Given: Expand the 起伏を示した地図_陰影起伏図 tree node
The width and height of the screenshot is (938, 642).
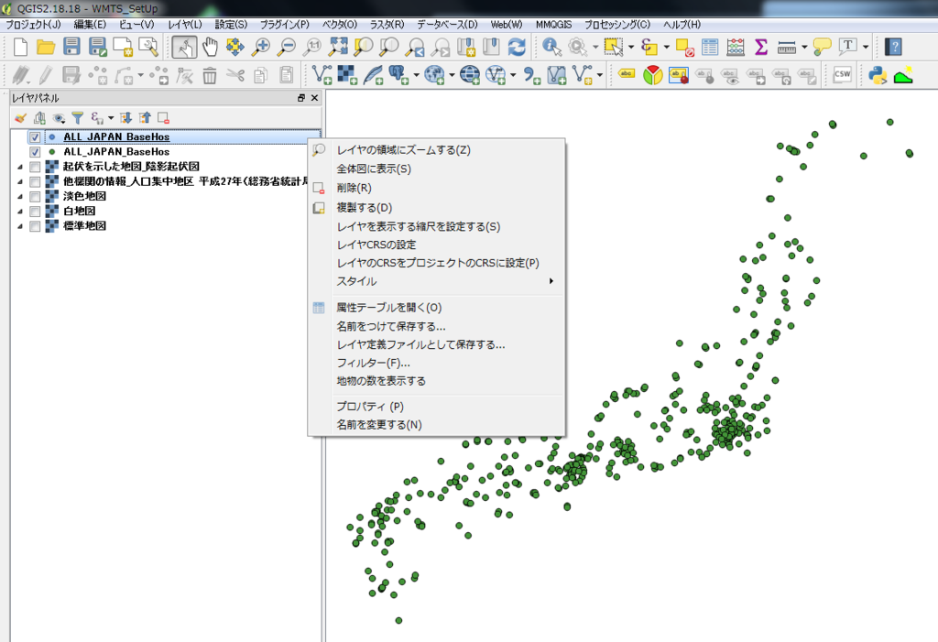Looking at the screenshot, I should coord(20,167).
